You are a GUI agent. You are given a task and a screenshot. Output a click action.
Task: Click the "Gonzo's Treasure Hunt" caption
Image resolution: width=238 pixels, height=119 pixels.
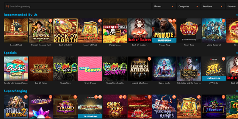click(x=41, y=45)
